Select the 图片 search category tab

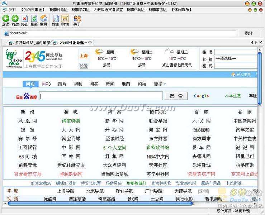62,84
